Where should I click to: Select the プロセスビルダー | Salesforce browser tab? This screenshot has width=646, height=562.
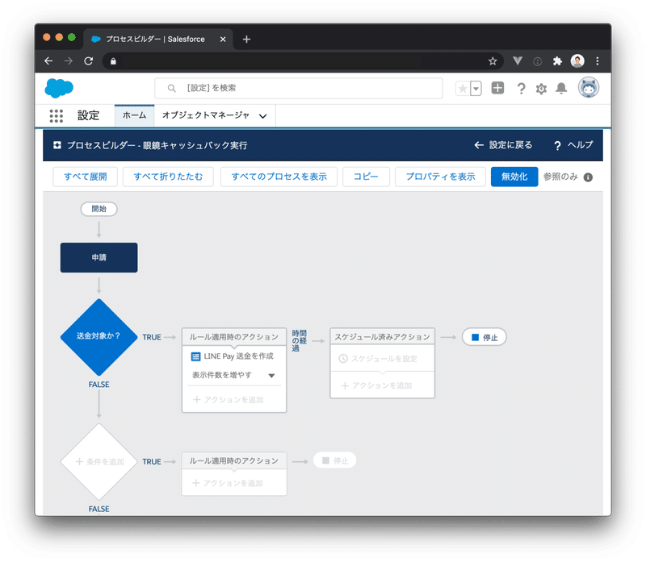[158, 39]
